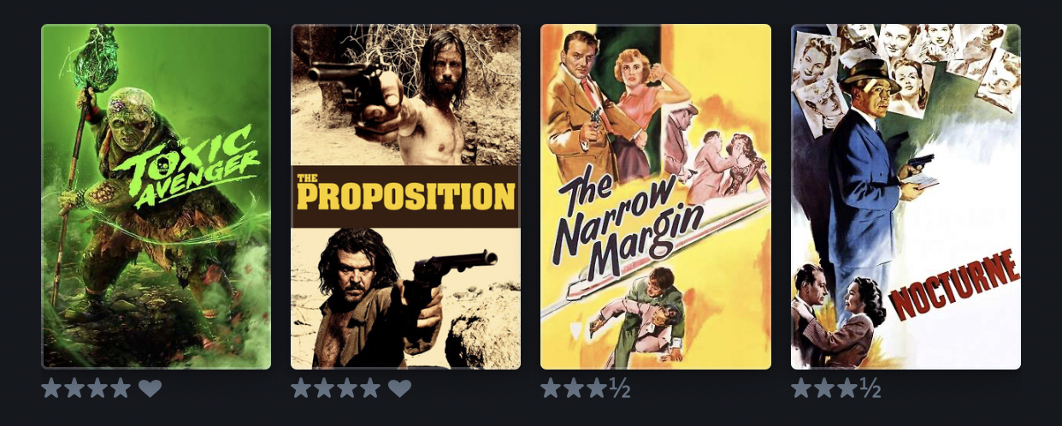Viewport: 1062px width, 426px height.
Task: Click the yellow Proposition title banner
Action: [x=406, y=196]
